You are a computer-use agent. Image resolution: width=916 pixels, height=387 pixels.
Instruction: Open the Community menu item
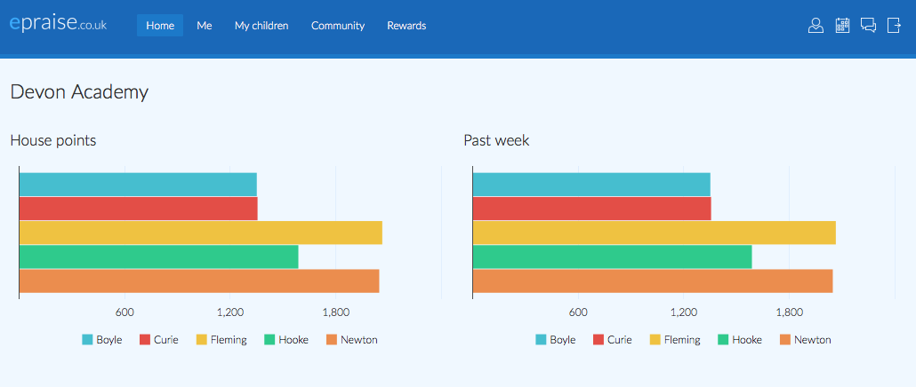(x=338, y=26)
